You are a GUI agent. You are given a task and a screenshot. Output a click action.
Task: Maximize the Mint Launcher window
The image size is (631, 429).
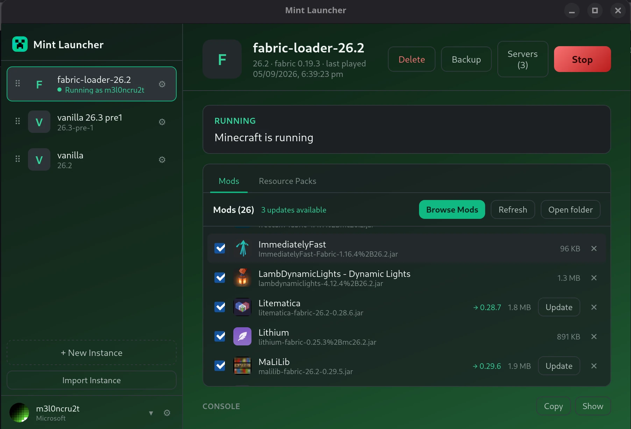click(x=595, y=10)
